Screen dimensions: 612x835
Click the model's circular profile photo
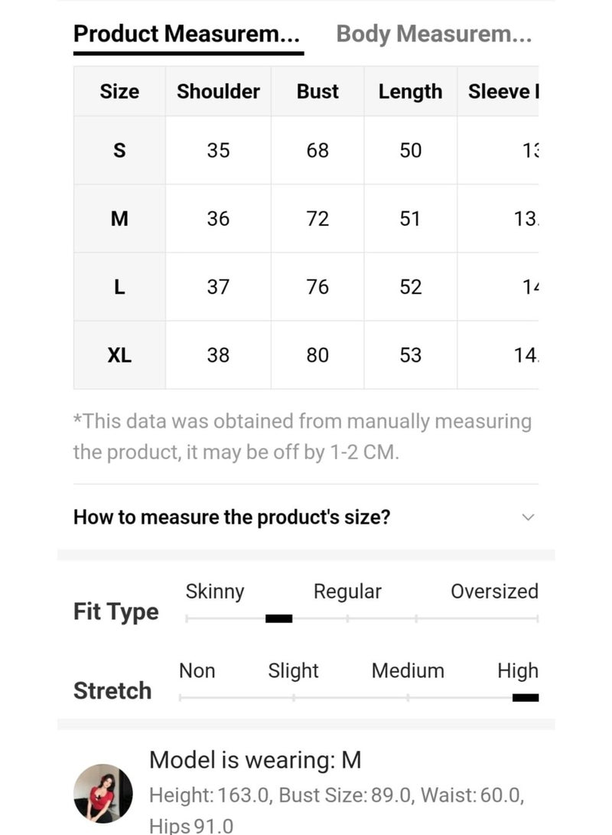tap(103, 794)
